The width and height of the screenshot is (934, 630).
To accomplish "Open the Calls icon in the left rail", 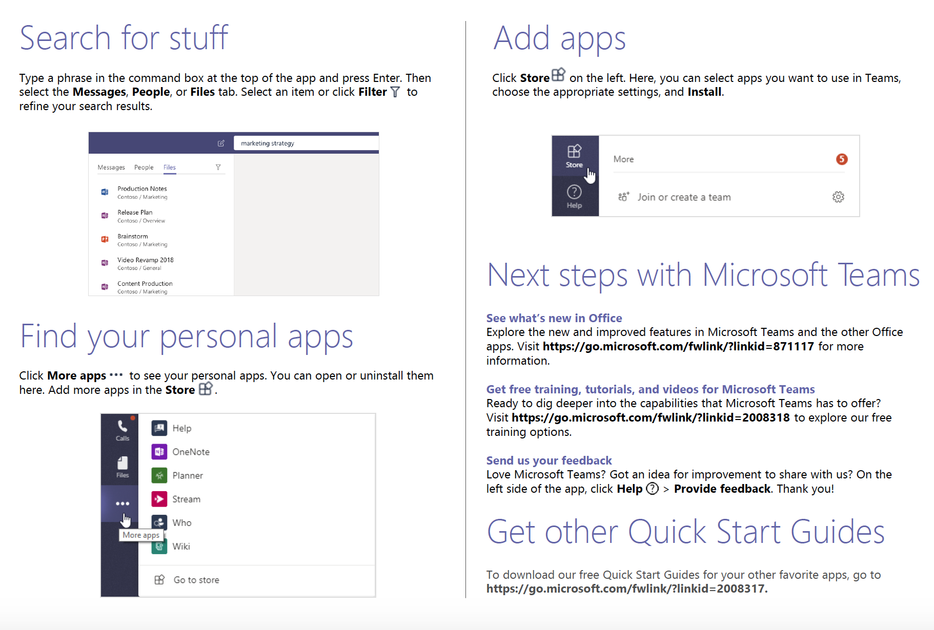I will (x=123, y=430).
